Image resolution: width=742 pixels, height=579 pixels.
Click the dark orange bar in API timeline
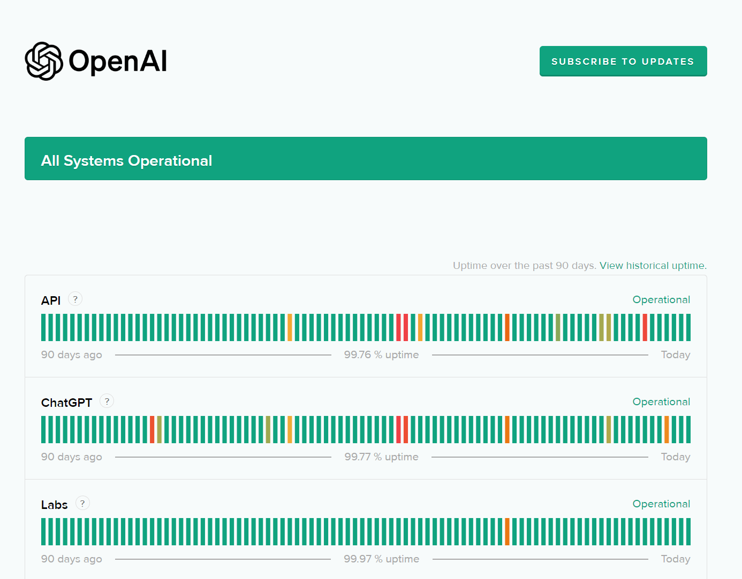tap(507, 327)
